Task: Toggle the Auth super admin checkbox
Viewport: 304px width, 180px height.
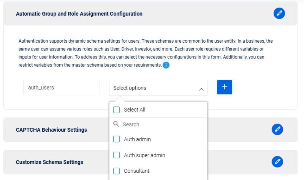Action: point(116,155)
